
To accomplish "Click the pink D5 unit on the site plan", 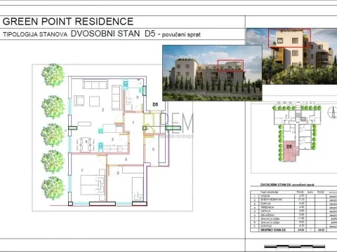I will pos(290,151).
